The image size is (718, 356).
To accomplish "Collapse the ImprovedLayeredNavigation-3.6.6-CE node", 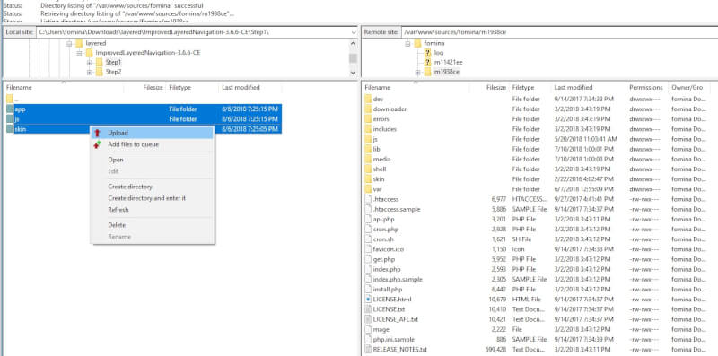I will click(79, 53).
